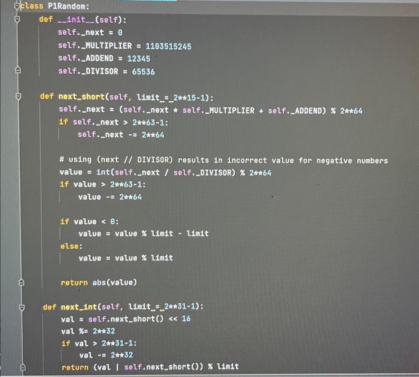Click the fold-end marker beside self._DIVISOR line

click(x=18, y=70)
